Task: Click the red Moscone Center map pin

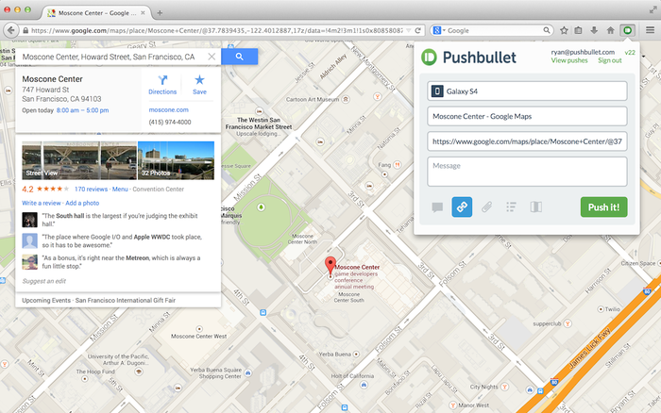Action: coord(330,266)
